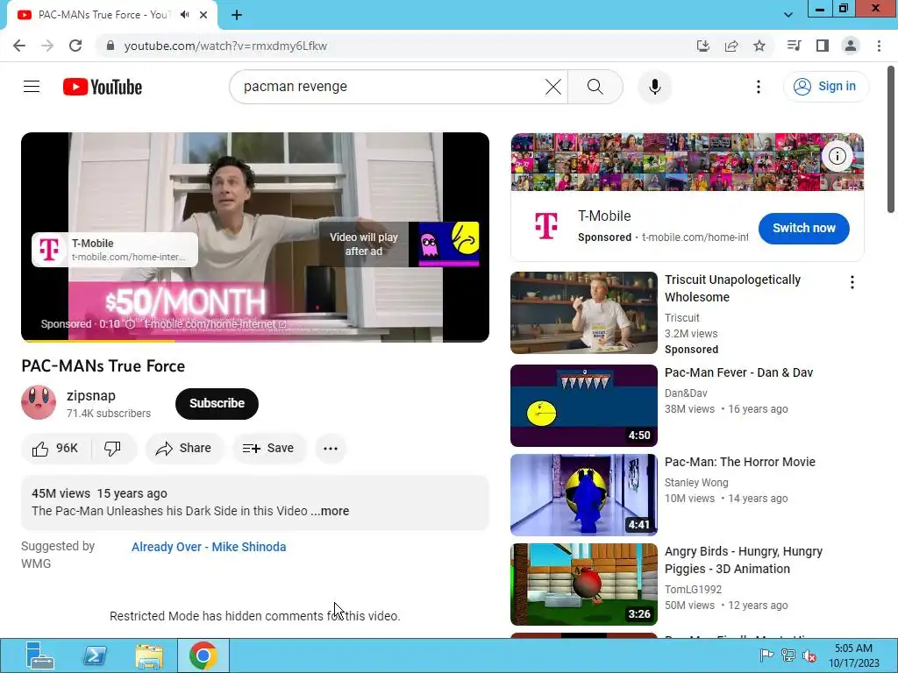The image size is (898, 673).
Task: Open the Chrome three-dot menu
Action: 879,46
